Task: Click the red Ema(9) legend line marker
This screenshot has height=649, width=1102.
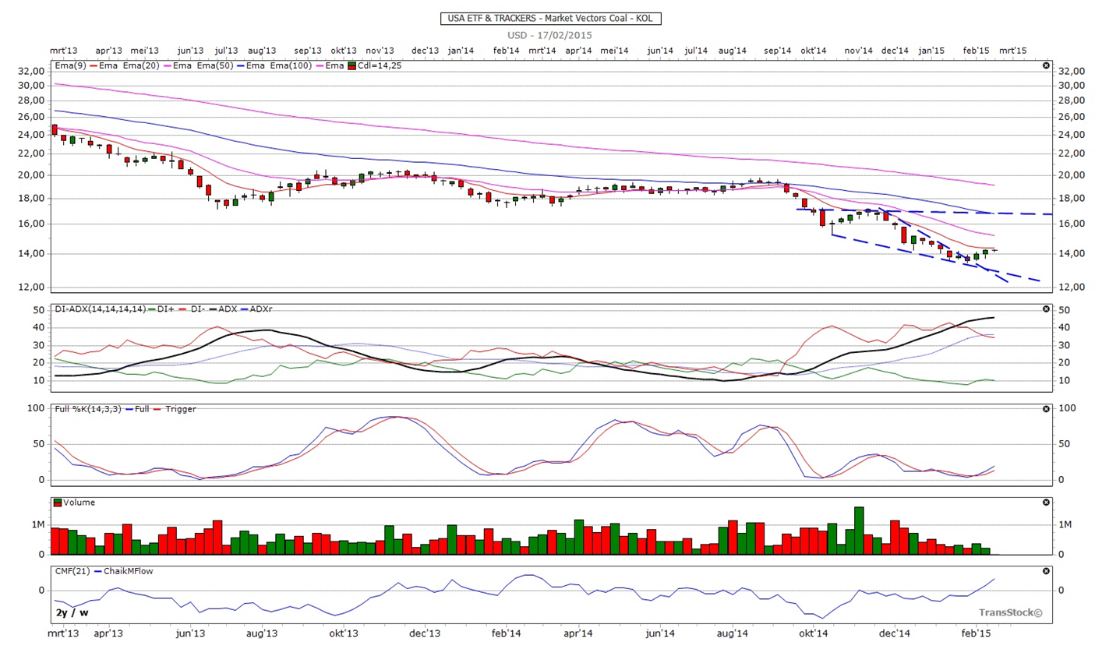Action: [x=94, y=66]
